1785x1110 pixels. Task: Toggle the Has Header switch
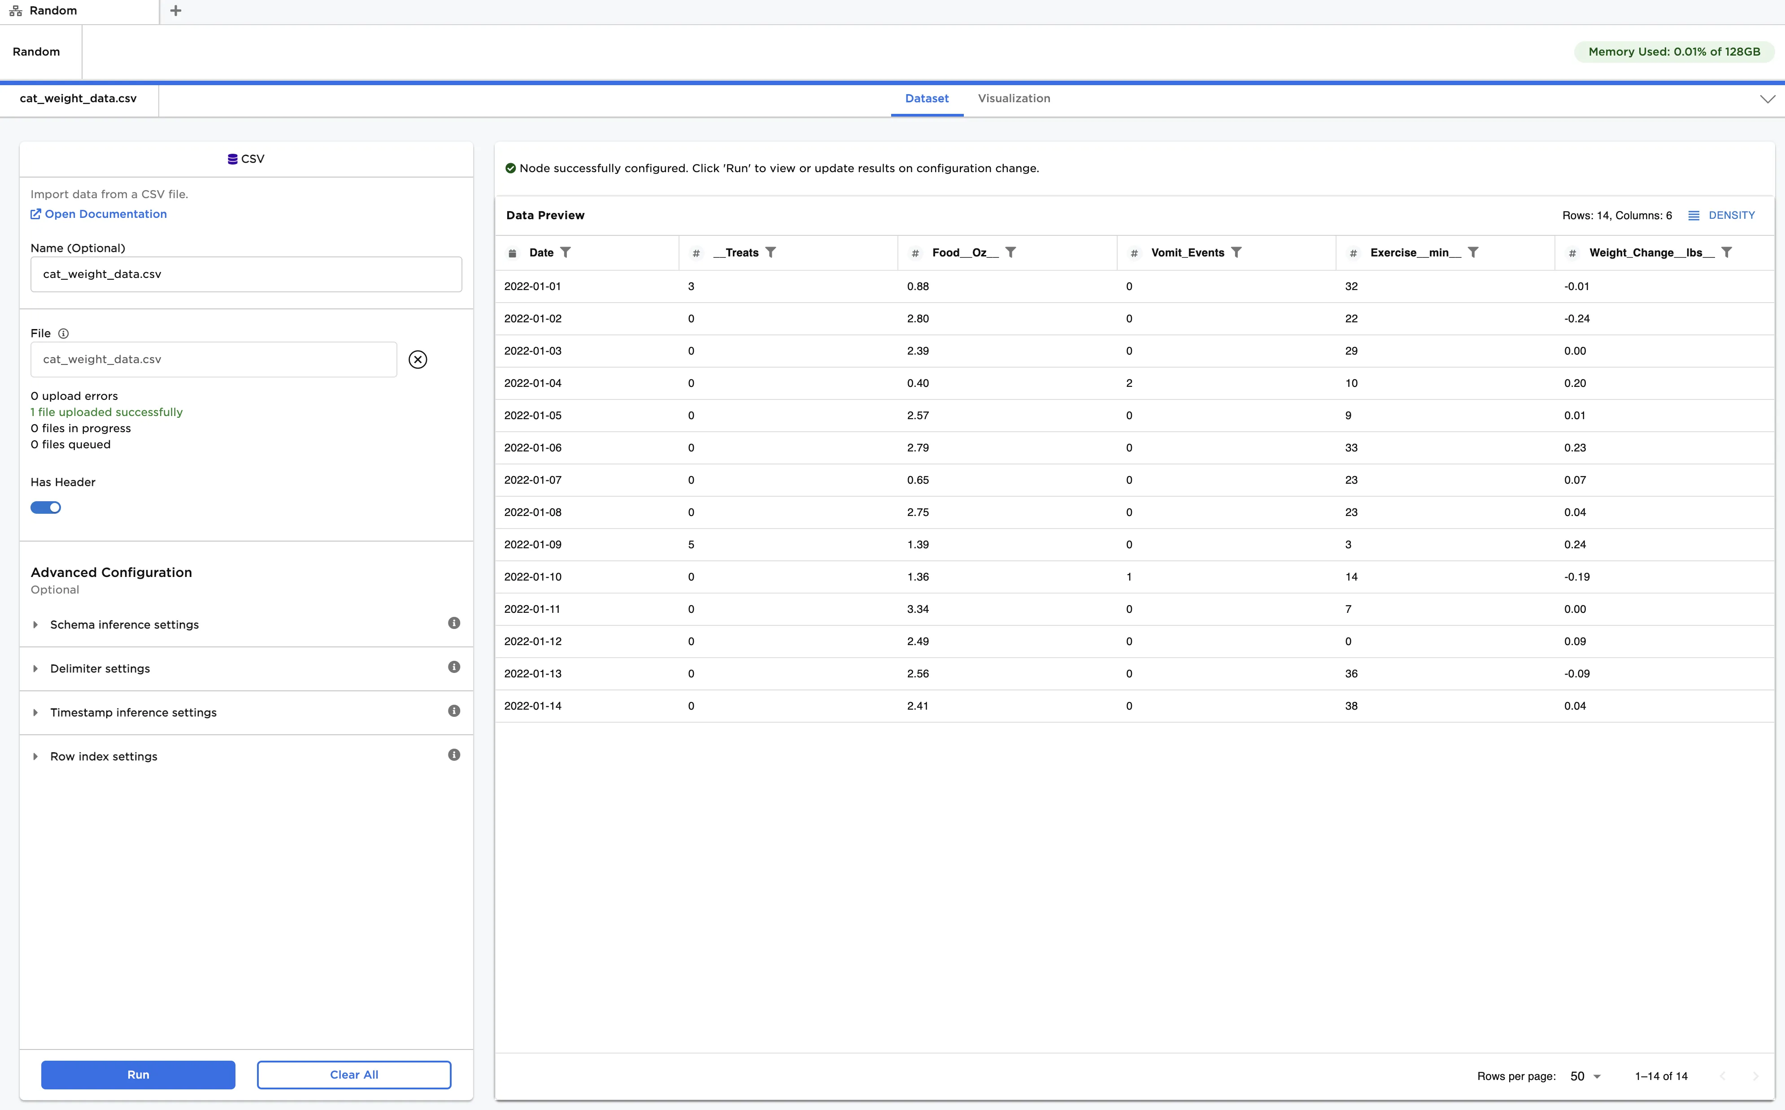[x=46, y=508]
